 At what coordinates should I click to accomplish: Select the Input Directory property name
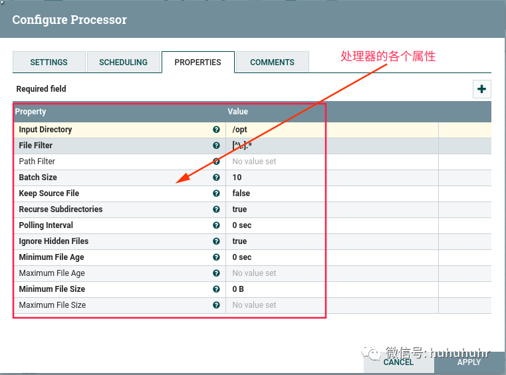(x=45, y=130)
